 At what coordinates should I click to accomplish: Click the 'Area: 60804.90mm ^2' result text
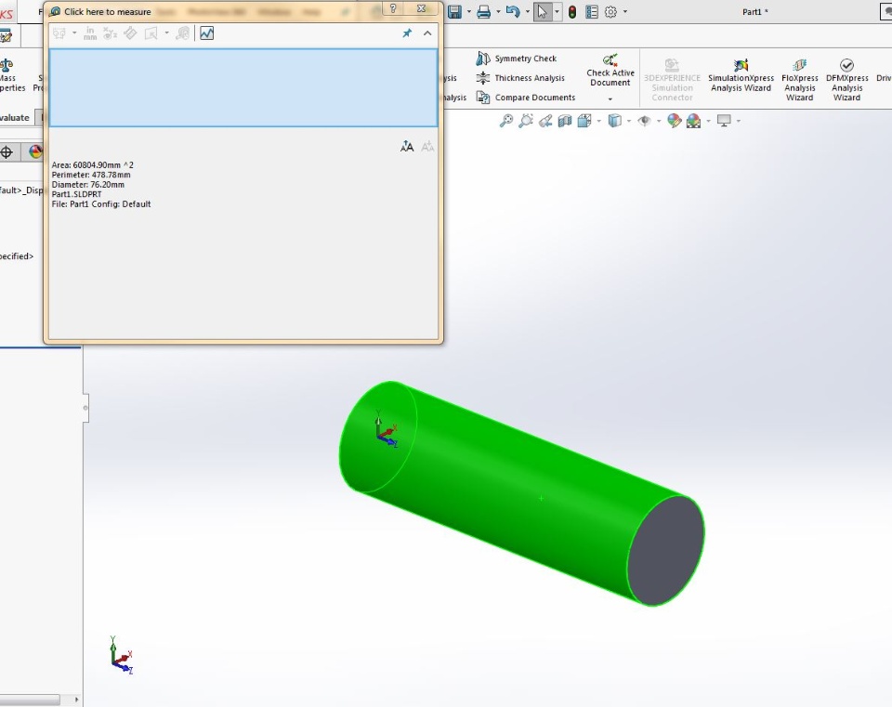point(93,165)
